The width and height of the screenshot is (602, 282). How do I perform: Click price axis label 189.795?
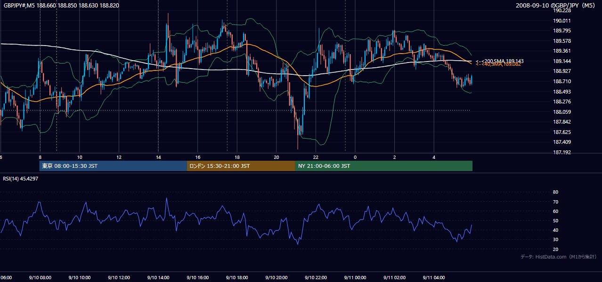pos(562,31)
